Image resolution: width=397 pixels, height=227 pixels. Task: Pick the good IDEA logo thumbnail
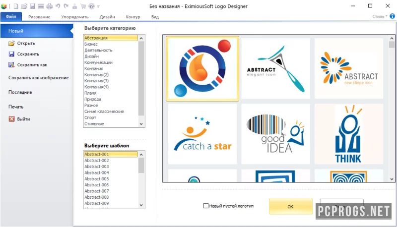pos(275,134)
